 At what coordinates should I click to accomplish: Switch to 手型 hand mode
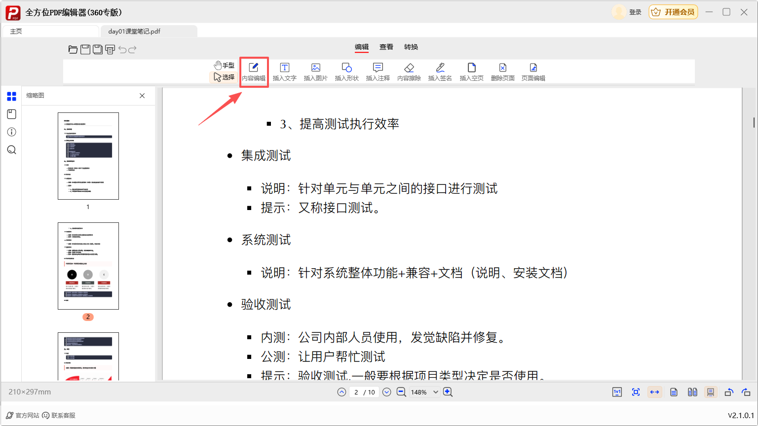click(224, 65)
